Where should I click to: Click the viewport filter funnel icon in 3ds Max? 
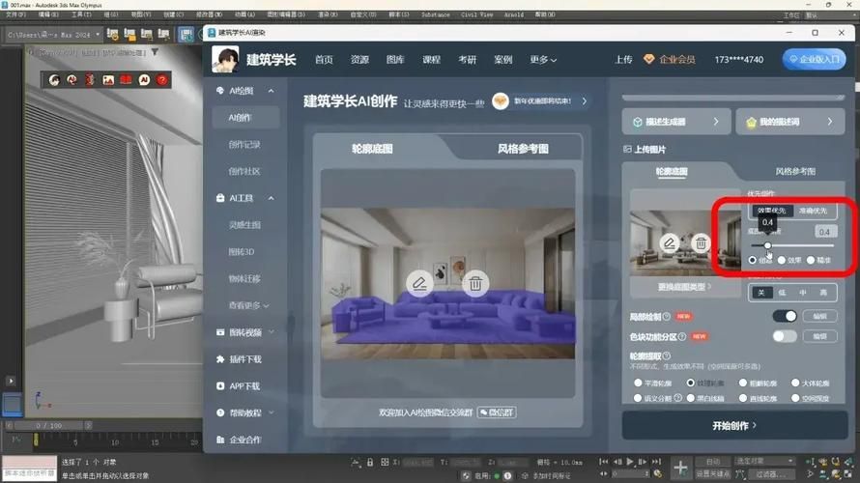coord(156,52)
